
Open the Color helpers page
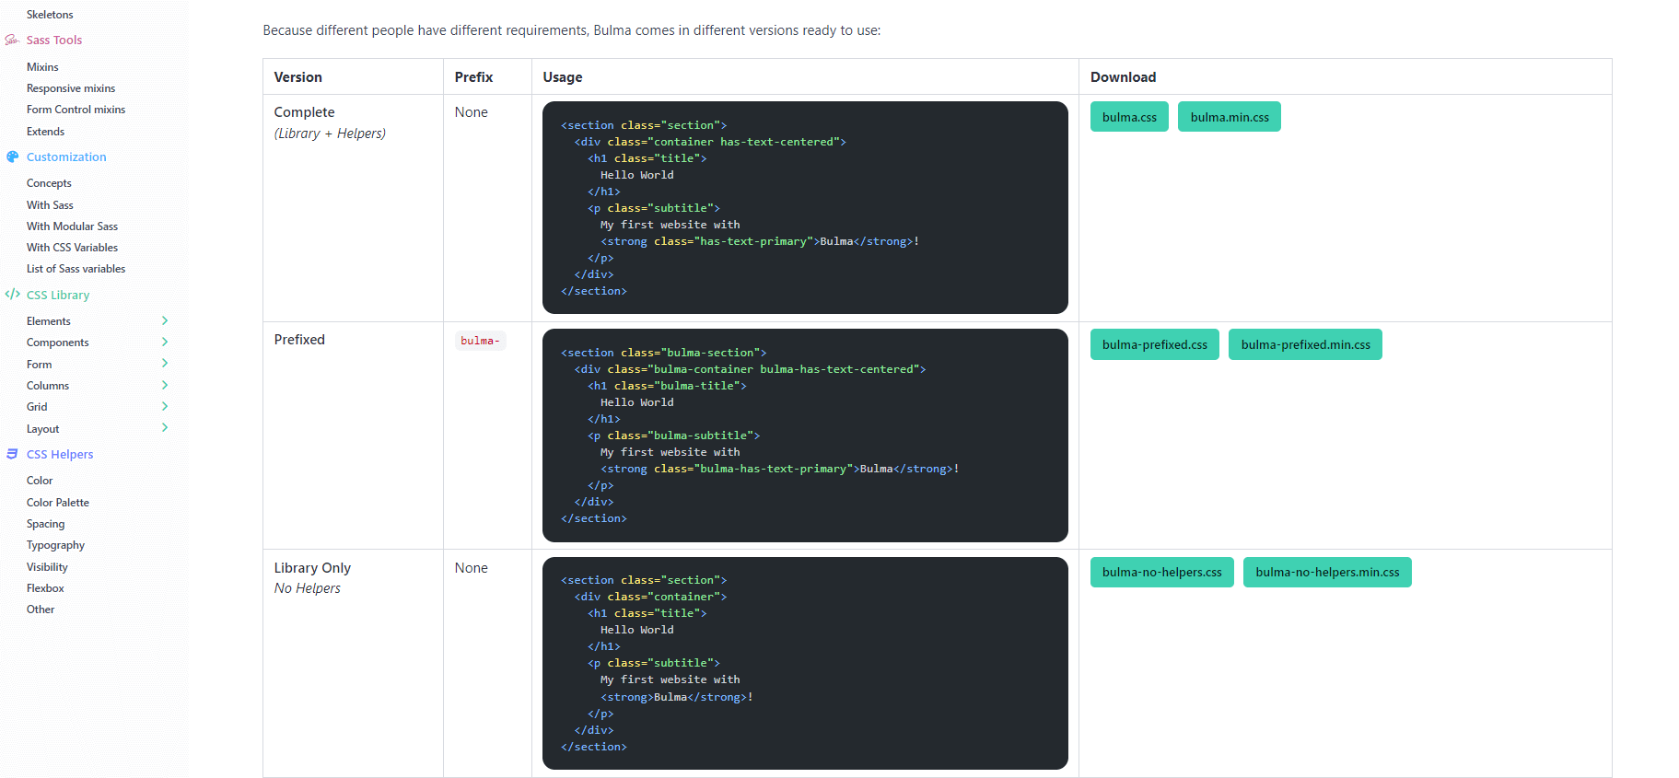coord(40,481)
